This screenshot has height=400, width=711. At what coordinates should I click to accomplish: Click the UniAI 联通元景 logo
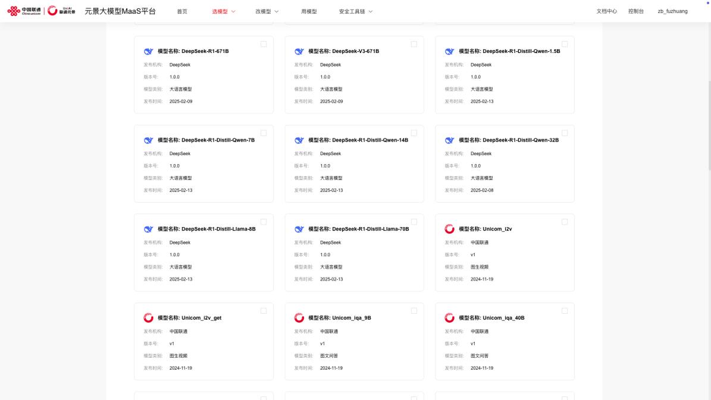pos(61,11)
